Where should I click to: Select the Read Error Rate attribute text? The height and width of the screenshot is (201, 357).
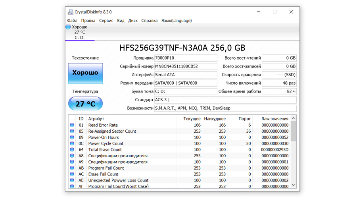(x=103, y=125)
